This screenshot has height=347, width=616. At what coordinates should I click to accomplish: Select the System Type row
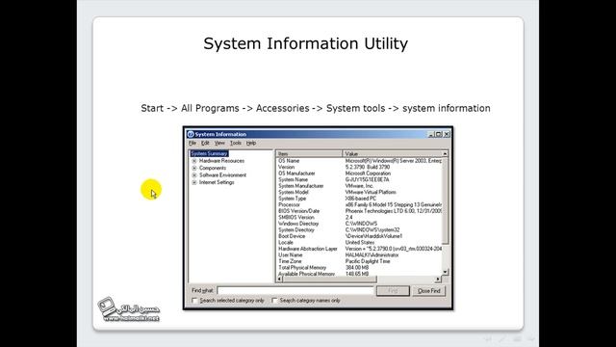(359, 199)
